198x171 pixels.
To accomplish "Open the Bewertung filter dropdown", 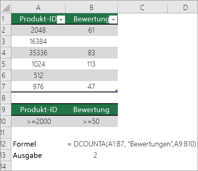I will (x=113, y=20).
